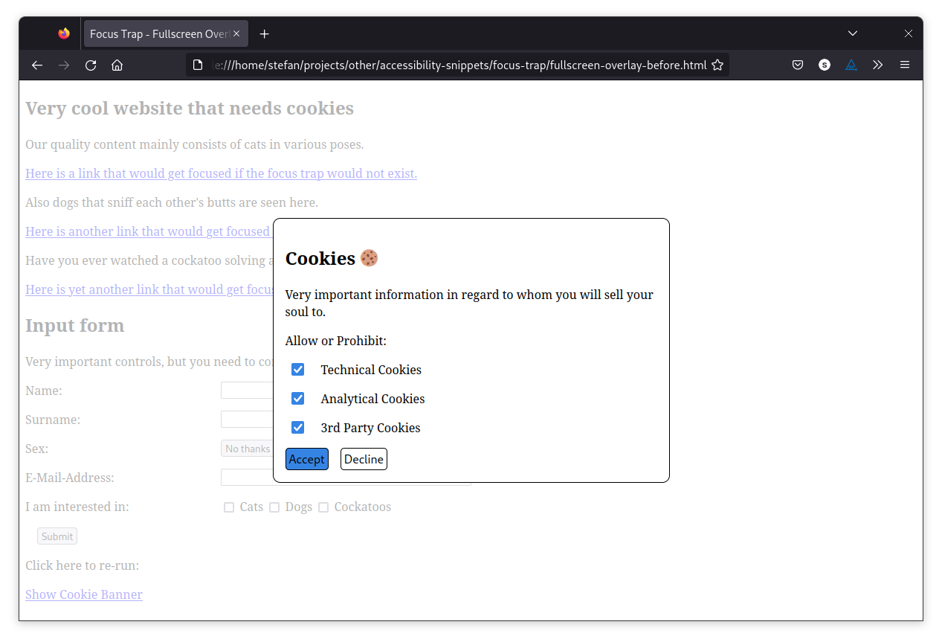Image resolution: width=942 pixels, height=642 pixels.
Task: Tick the Cockatoos interest checkbox
Action: click(x=323, y=507)
